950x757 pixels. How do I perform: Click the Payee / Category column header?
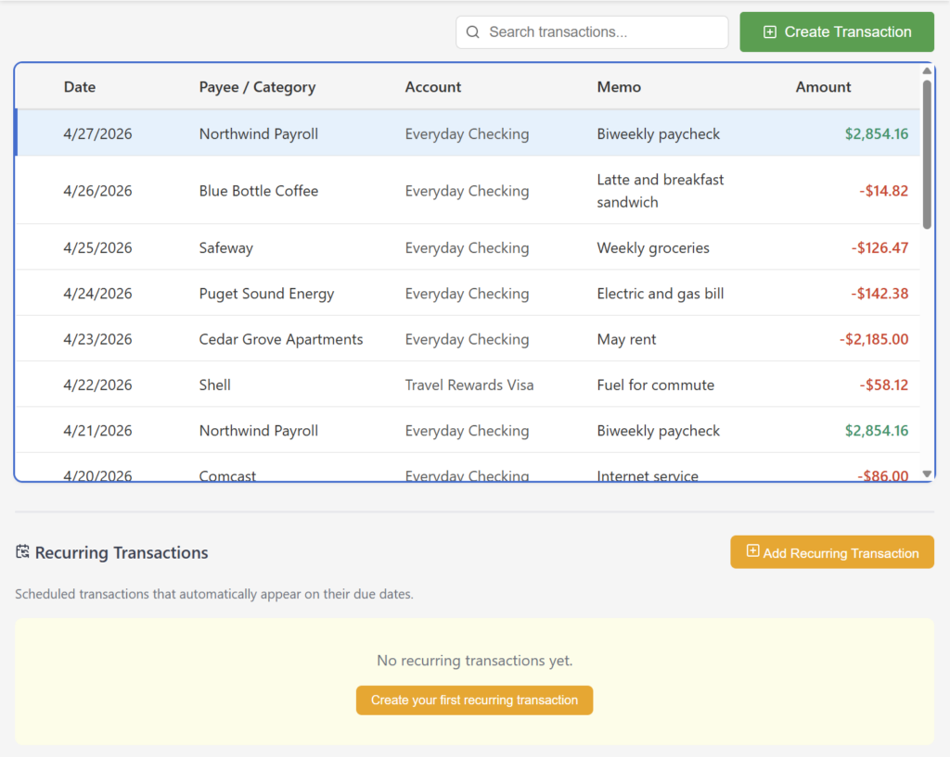[x=257, y=87]
